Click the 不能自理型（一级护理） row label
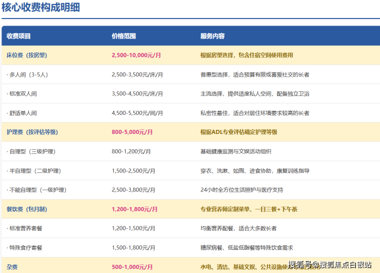The height and width of the screenshot is (273, 380). point(36,190)
